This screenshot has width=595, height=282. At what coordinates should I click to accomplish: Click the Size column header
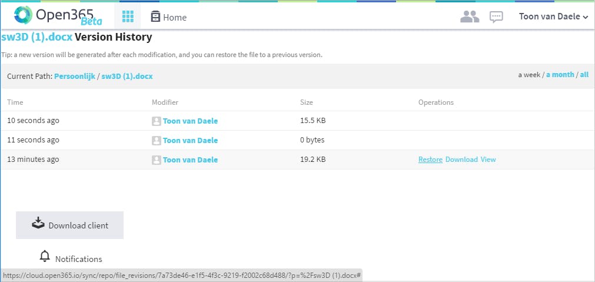click(307, 102)
